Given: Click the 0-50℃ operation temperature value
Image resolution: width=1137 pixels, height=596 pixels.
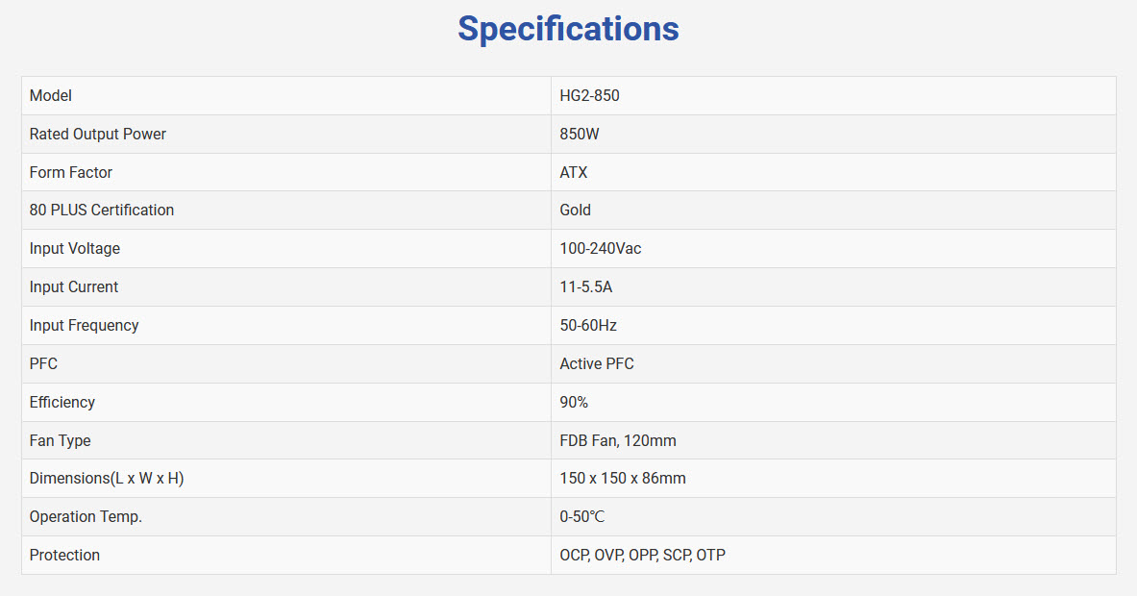Looking at the screenshot, I should [x=582, y=517].
